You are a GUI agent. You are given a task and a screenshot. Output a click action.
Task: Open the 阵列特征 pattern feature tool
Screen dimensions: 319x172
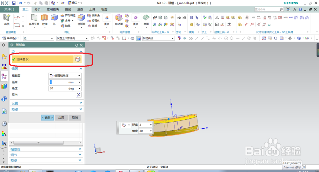[x=68, y=15]
